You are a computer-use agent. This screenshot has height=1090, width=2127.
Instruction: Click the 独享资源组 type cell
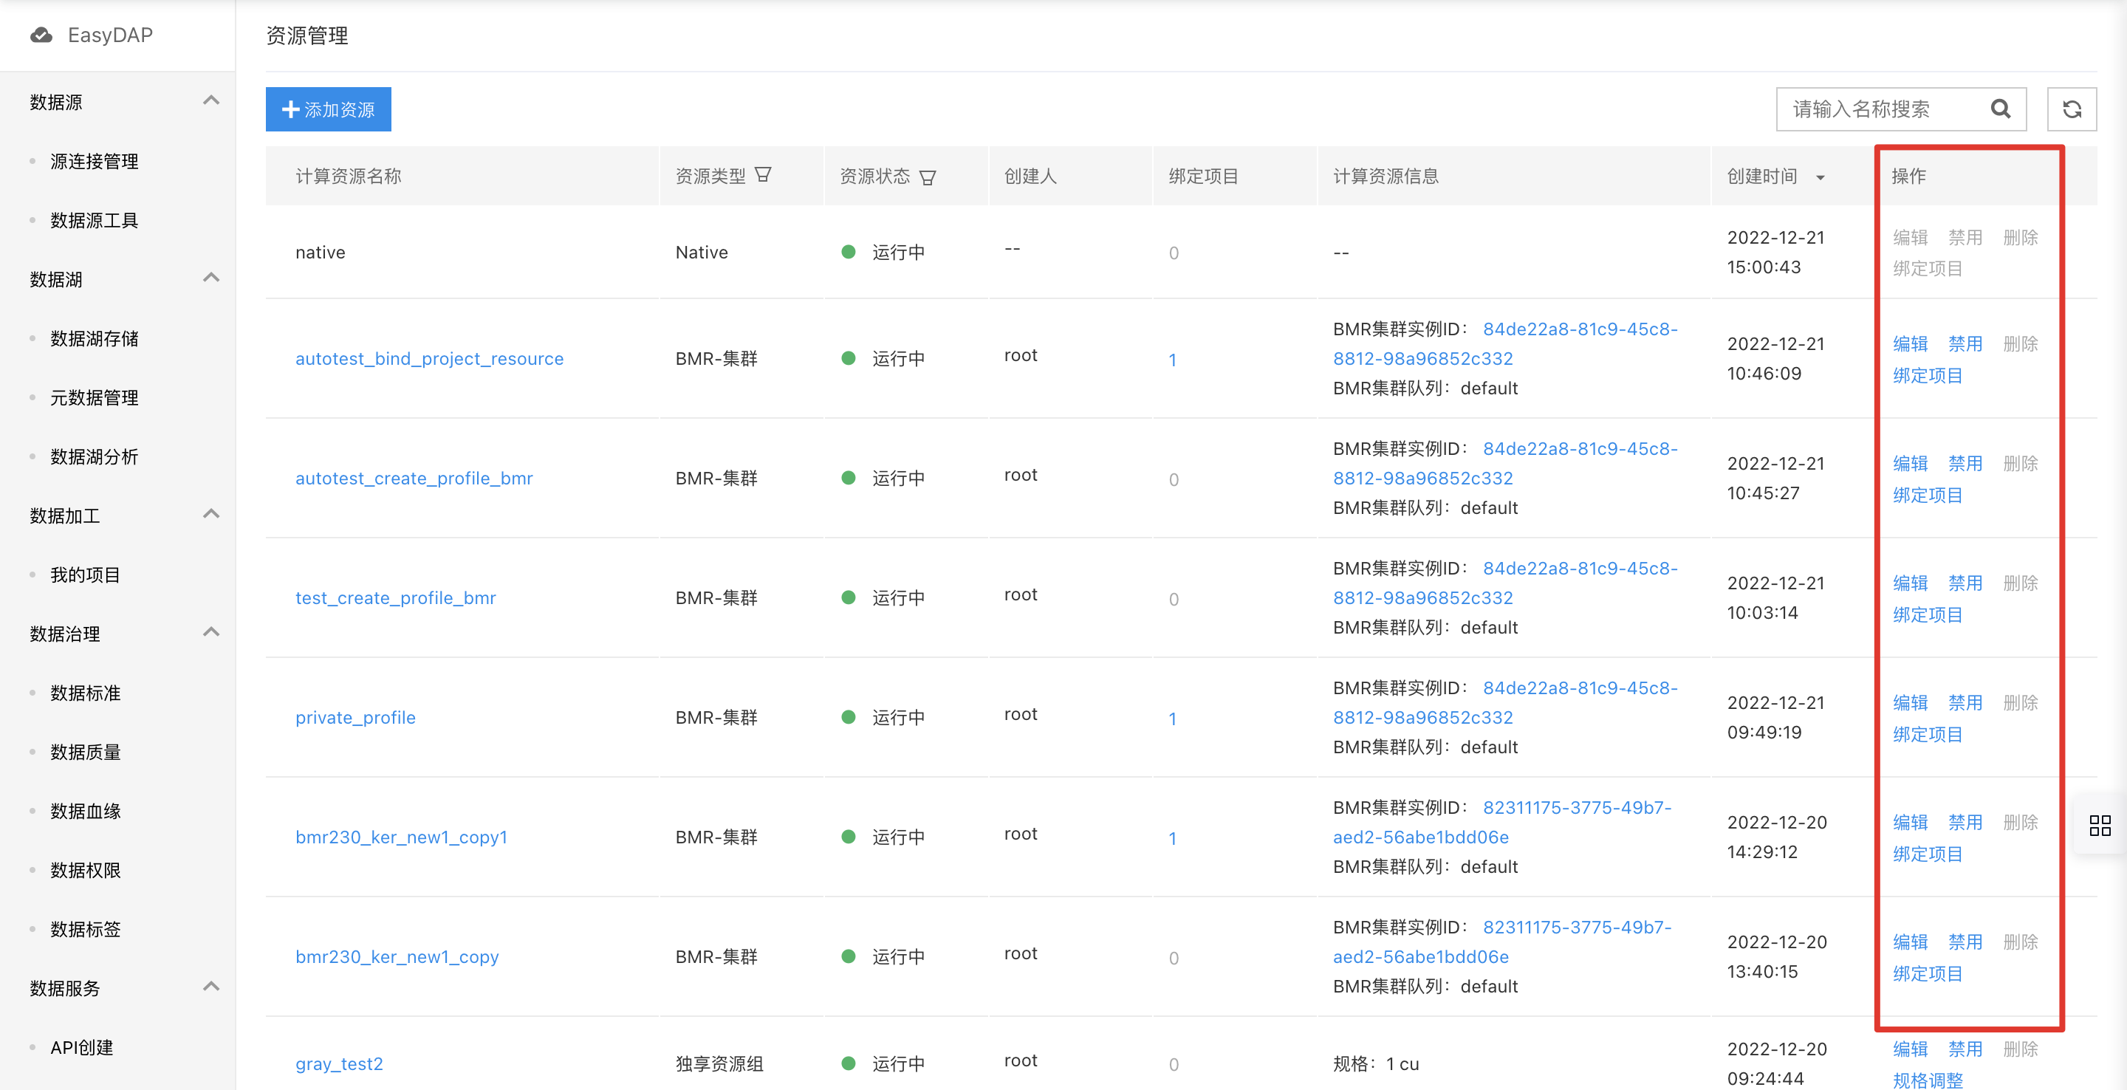[x=719, y=1063]
